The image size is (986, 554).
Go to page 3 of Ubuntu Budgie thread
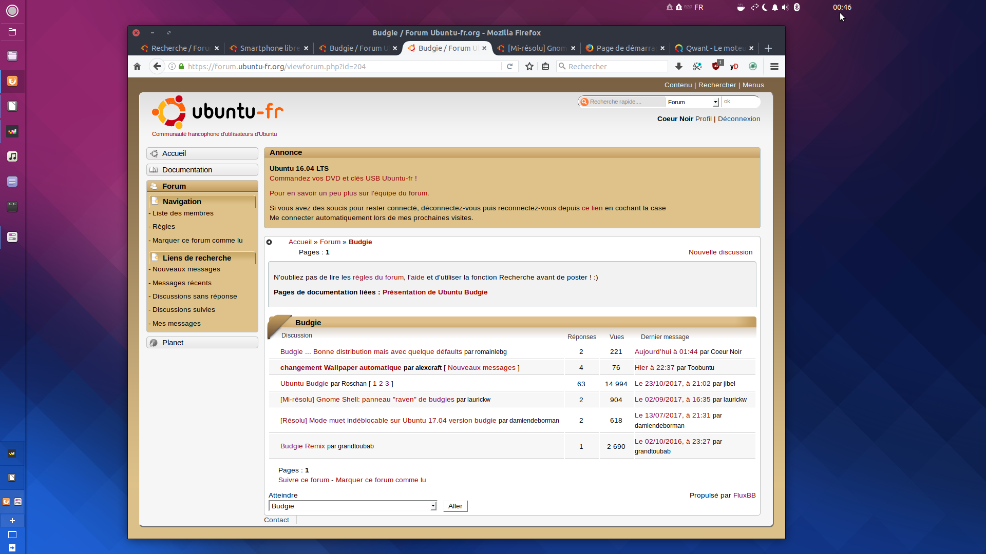[387, 384]
